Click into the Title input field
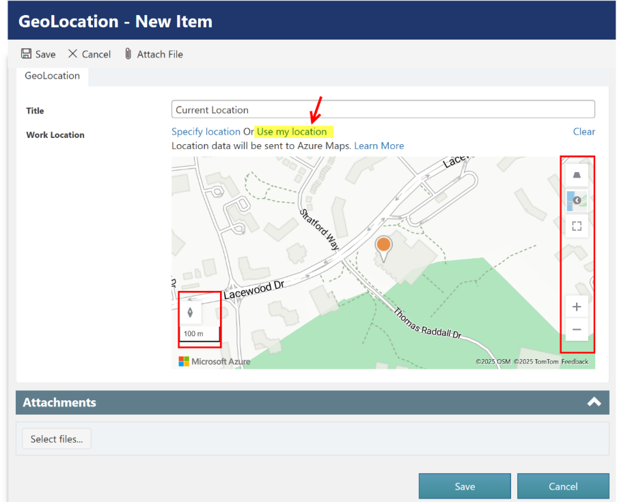Image resolution: width=617 pixels, height=502 pixels. (x=383, y=109)
